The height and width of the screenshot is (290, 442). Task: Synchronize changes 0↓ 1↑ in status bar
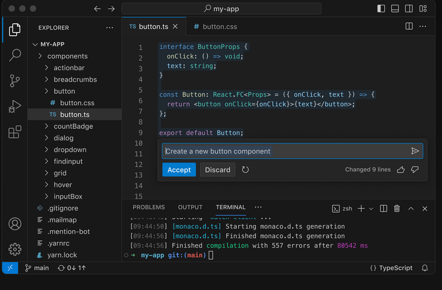(x=72, y=268)
